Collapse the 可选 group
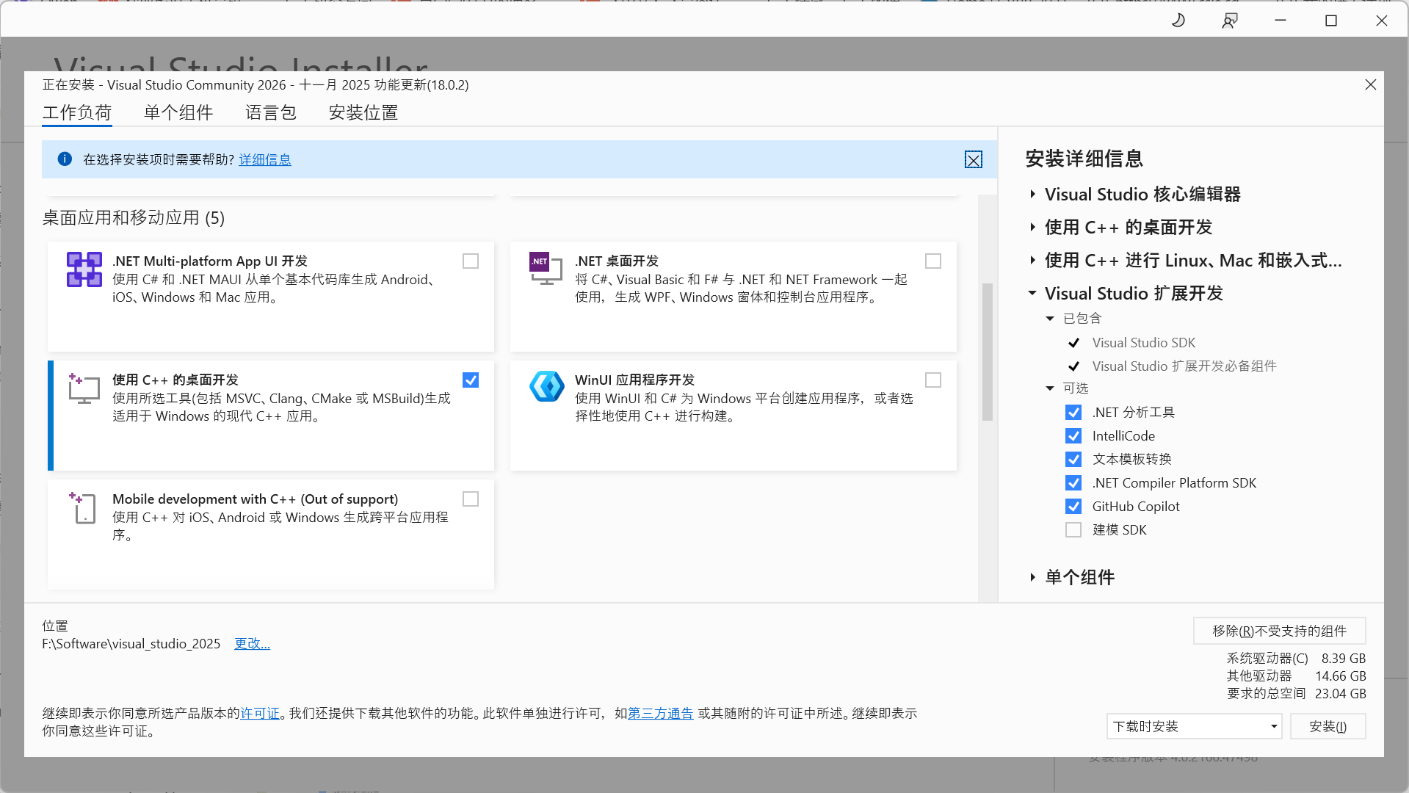This screenshot has width=1409, height=793. [x=1050, y=388]
